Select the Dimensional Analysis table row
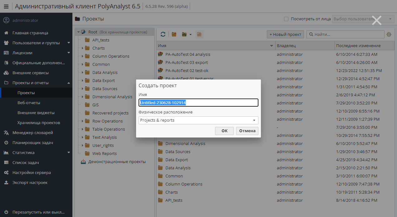Viewport: 397px width, 217px height. [276, 143]
